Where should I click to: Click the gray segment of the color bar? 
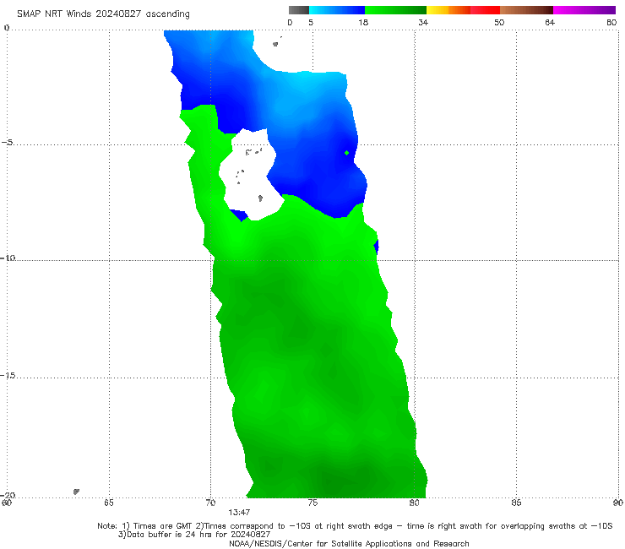(x=299, y=10)
